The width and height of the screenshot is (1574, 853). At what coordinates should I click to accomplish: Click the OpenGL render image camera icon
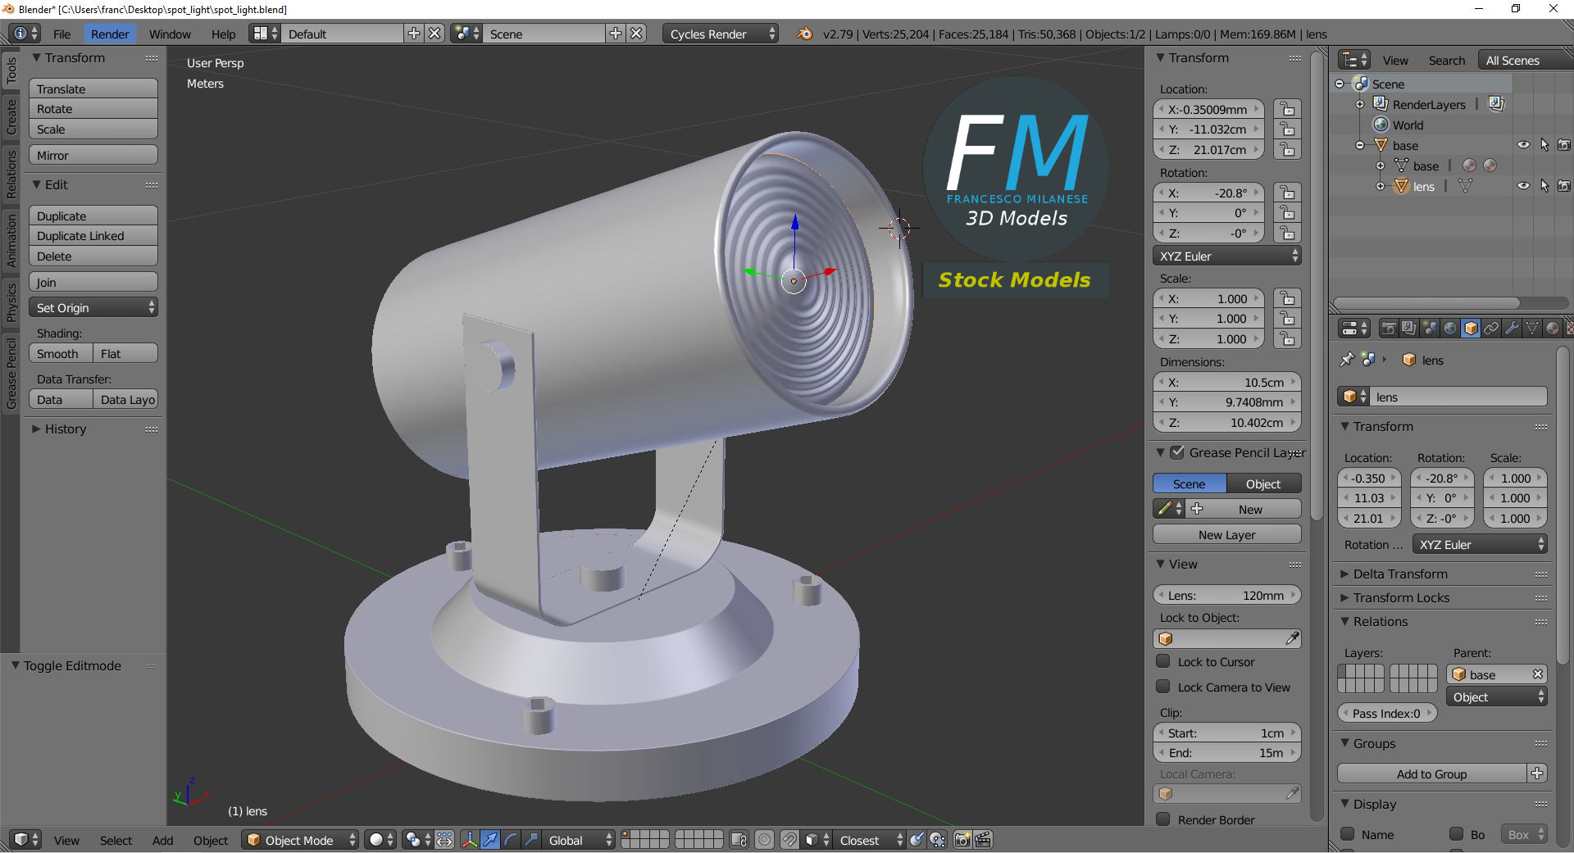pos(962,840)
